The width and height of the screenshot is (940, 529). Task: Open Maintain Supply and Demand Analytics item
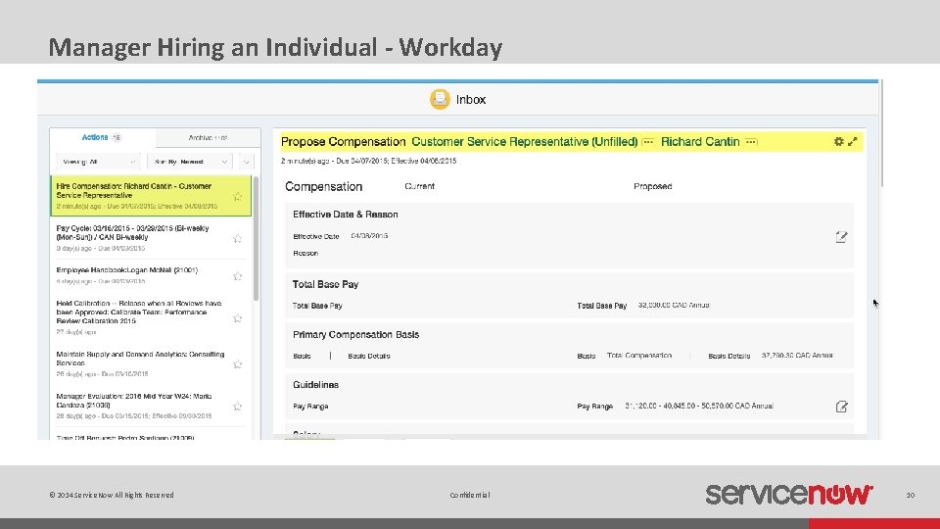click(149, 363)
